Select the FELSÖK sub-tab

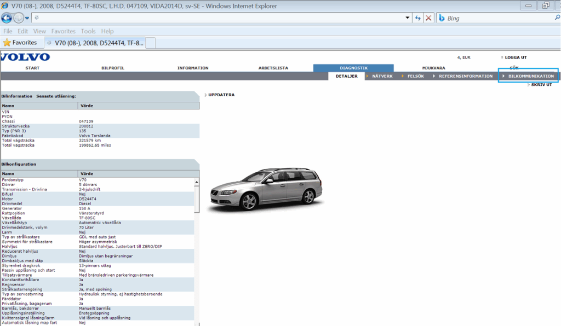[x=415, y=76]
